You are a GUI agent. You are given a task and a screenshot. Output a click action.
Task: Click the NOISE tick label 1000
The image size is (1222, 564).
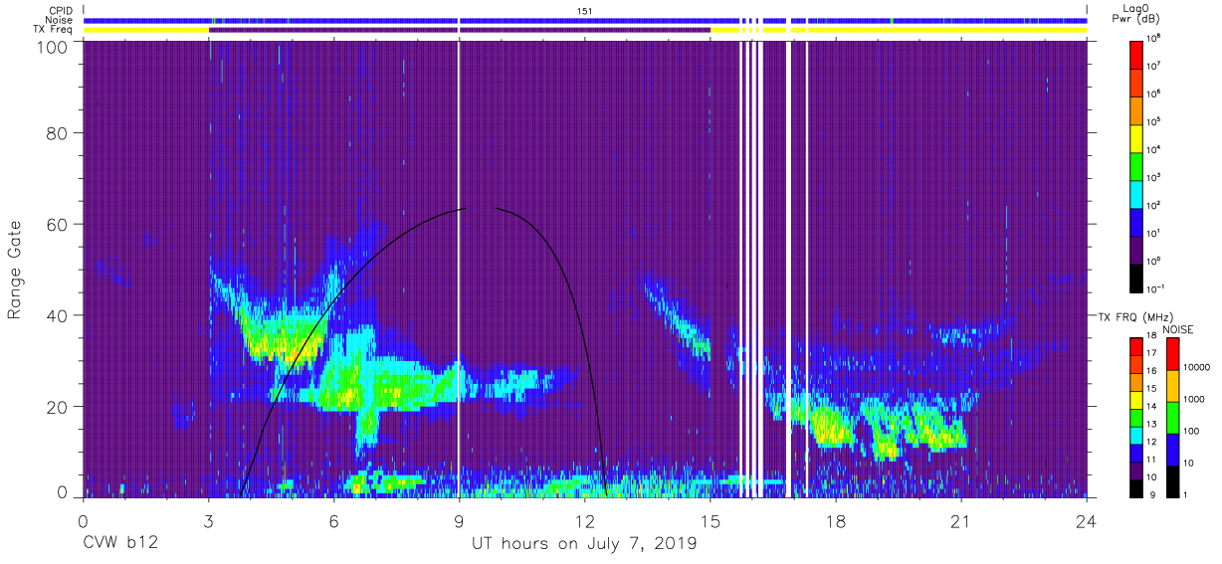[x=1193, y=401]
